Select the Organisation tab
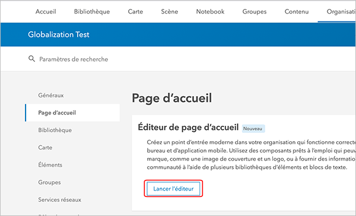 pos(341,12)
